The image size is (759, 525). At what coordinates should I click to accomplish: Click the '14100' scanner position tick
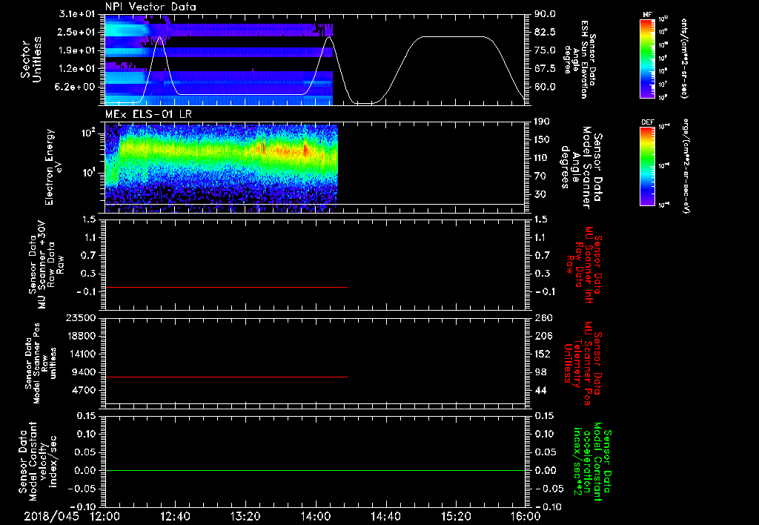(x=82, y=354)
